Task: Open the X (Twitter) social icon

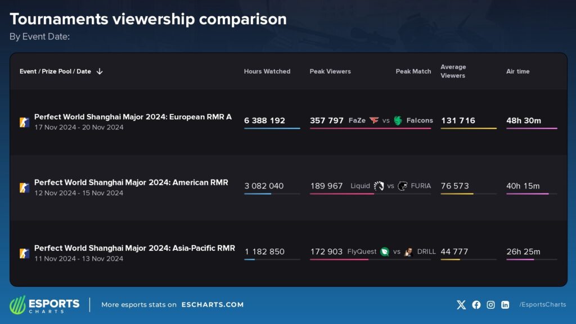Action: point(461,304)
